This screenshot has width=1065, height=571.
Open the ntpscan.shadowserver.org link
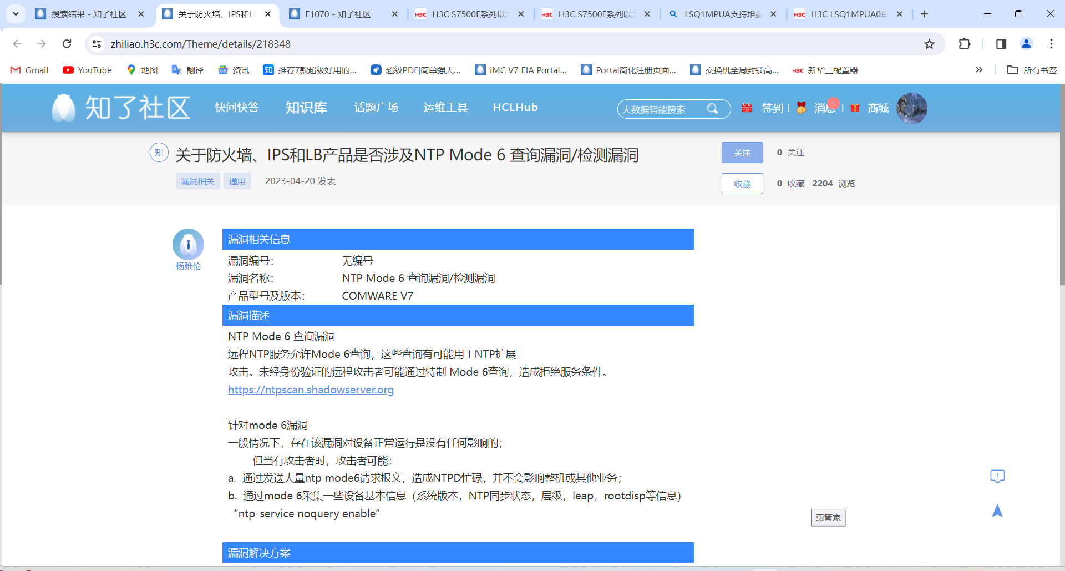(311, 390)
